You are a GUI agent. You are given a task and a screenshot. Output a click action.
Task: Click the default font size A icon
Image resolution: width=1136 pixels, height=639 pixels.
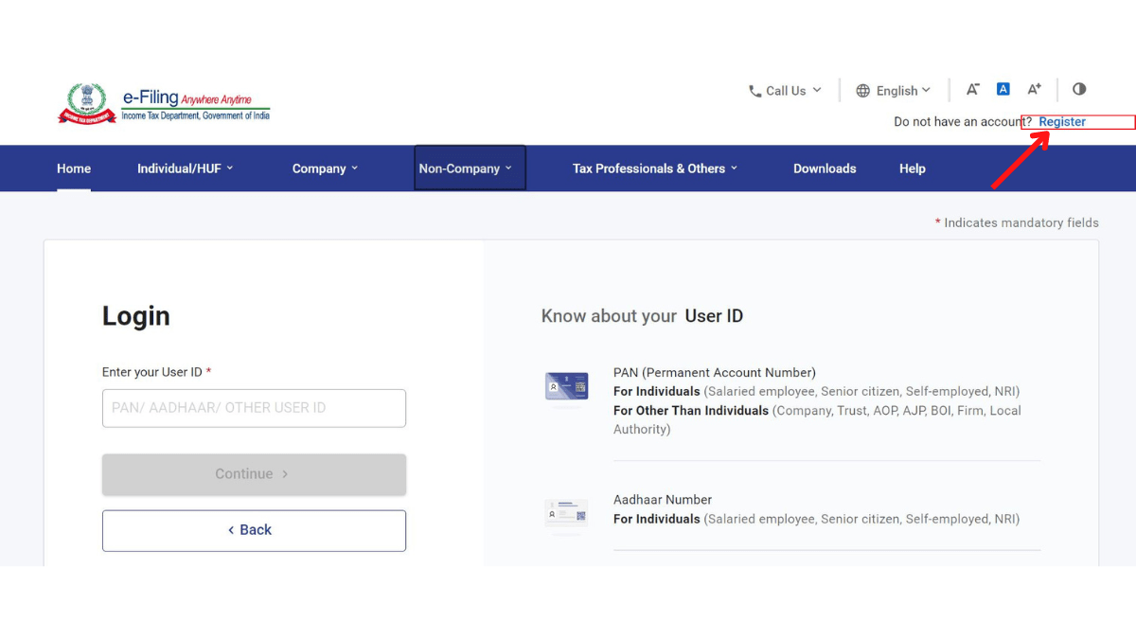[x=1003, y=88]
